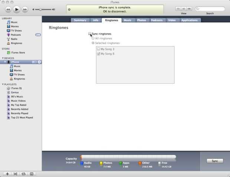Click the Free capacity swatch
The image size is (230, 177).
coord(160,163)
